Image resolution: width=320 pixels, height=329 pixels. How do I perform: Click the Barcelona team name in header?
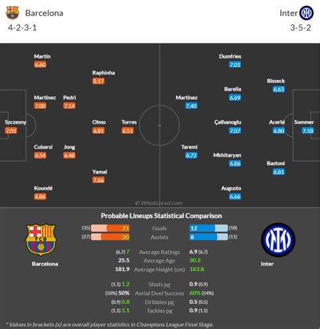click(44, 13)
